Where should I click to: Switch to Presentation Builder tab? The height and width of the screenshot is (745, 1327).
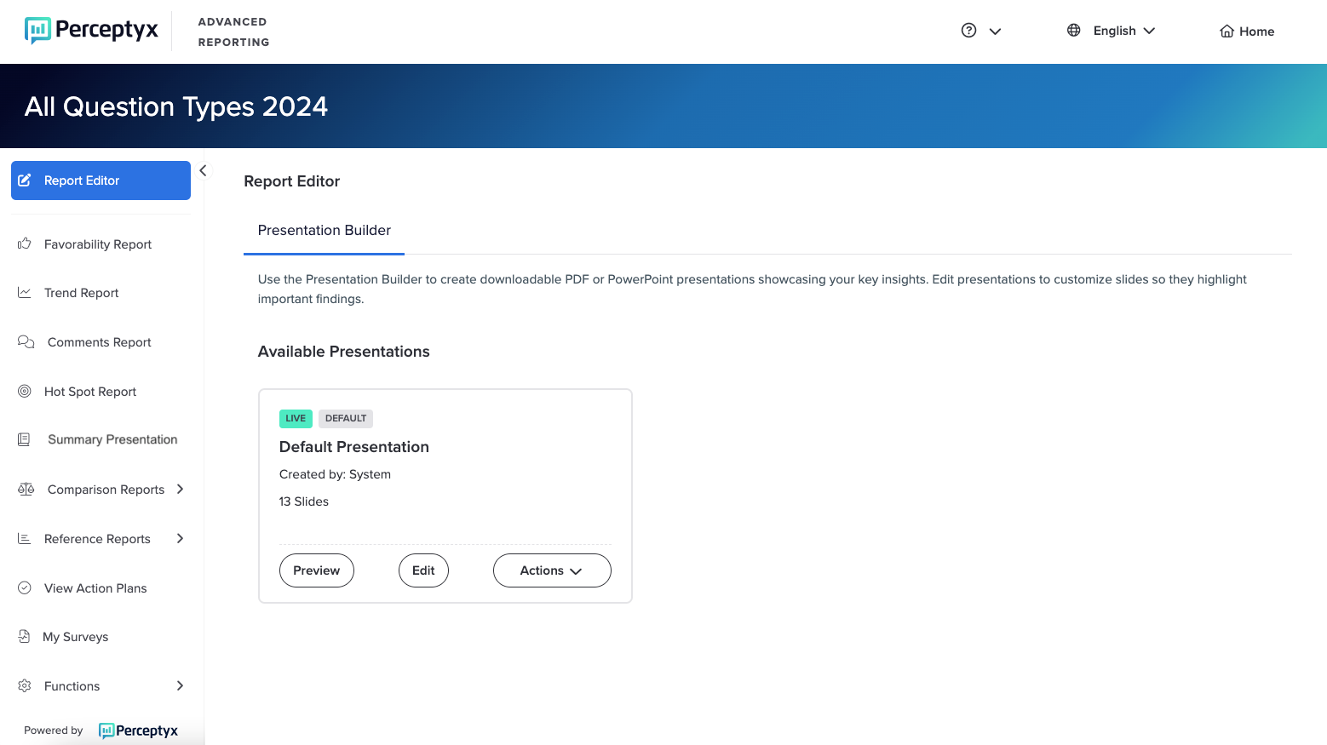click(x=325, y=230)
